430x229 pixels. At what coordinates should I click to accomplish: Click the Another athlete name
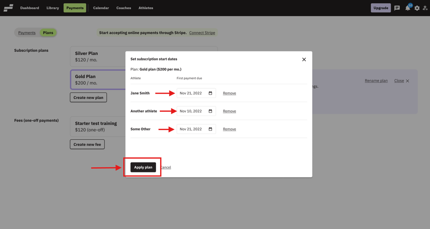144,111
